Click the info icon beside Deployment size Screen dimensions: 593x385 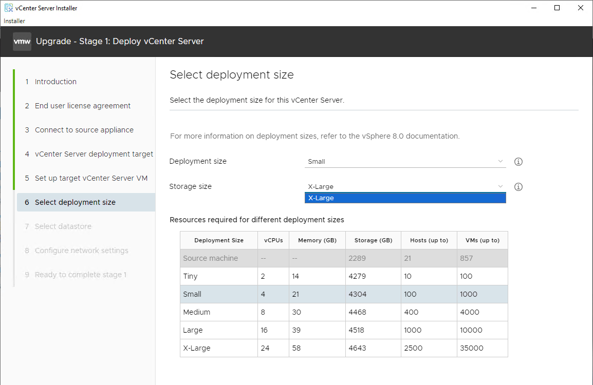pos(518,162)
